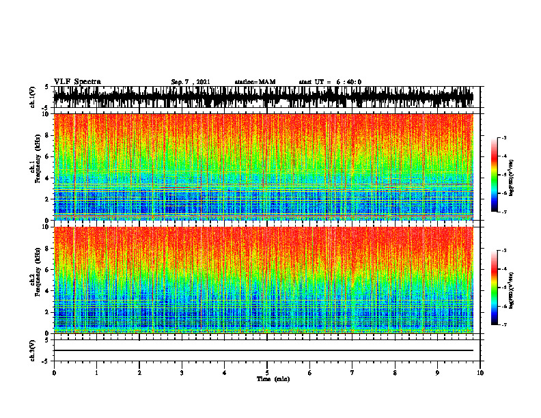Click the ch.1 voltage waveform trace
541x418 pixels.
click(x=263, y=97)
